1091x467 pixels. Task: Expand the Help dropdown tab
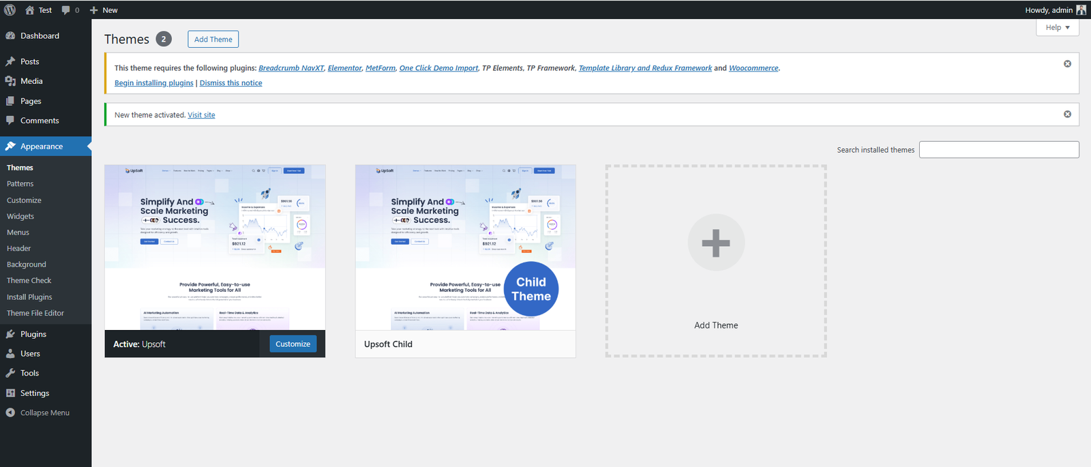point(1057,27)
